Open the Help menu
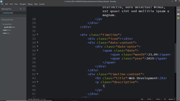Viewport: 180px width, 101px height. click(x=36, y=4)
